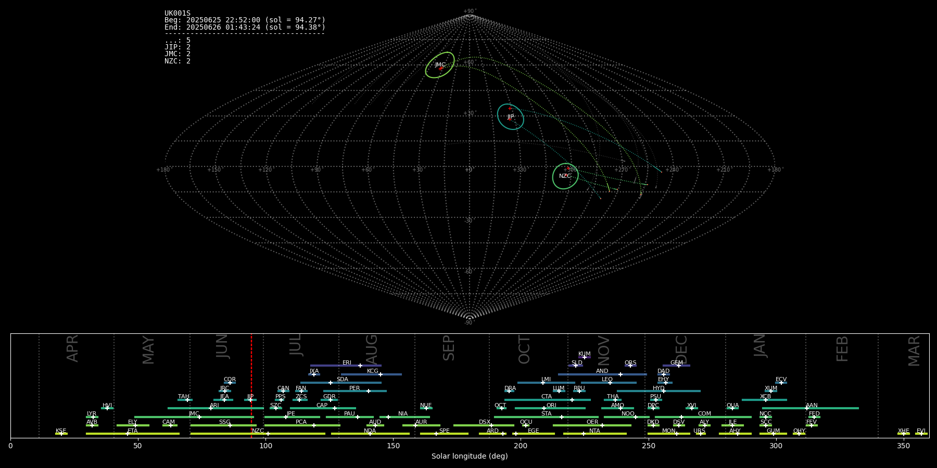Click the JIP label in the timeline chart
The width and height of the screenshot is (937, 468).
[x=250, y=396]
